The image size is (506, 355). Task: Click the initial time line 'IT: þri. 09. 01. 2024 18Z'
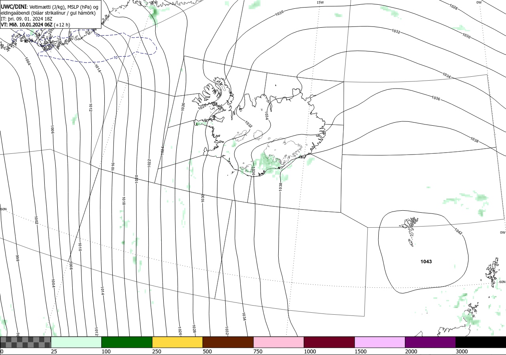coord(26,19)
